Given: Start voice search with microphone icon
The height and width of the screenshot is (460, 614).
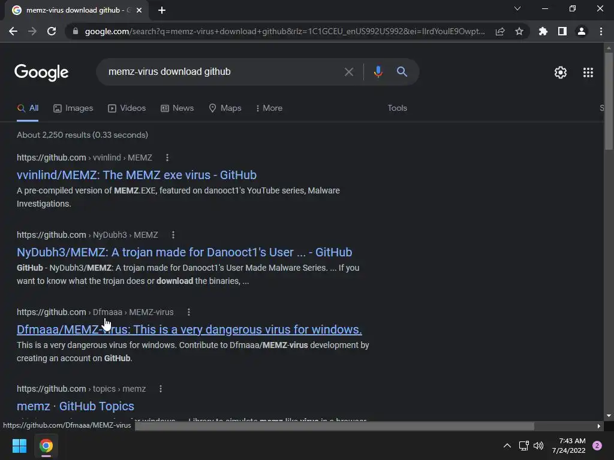Looking at the screenshot, I should [x=378, y=72].
